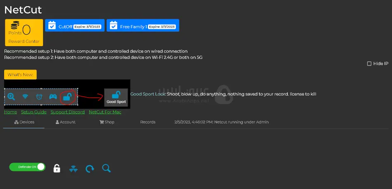392x189 pixels.
Task: Go to the Shop tab
Action: (107, 122)
